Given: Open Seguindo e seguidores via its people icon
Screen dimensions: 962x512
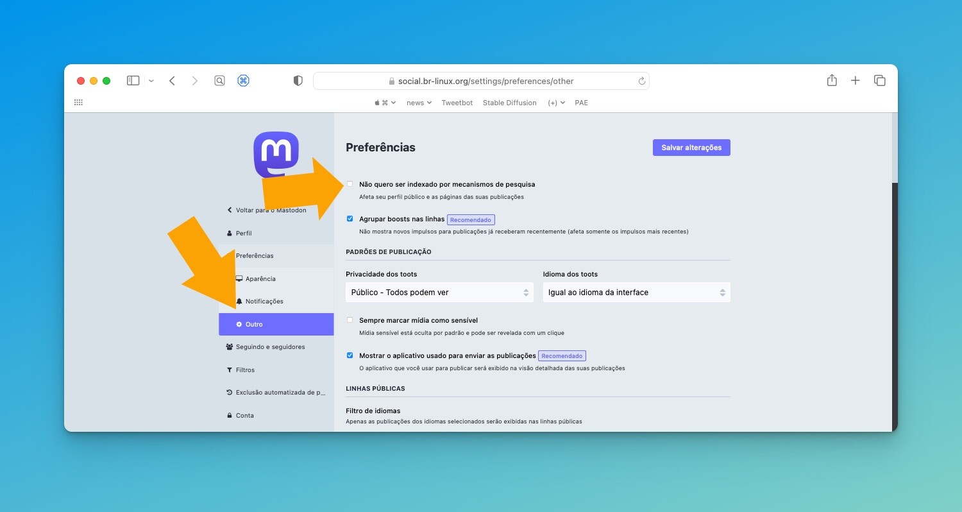Looking at the screenshot, I should (229, 346).
